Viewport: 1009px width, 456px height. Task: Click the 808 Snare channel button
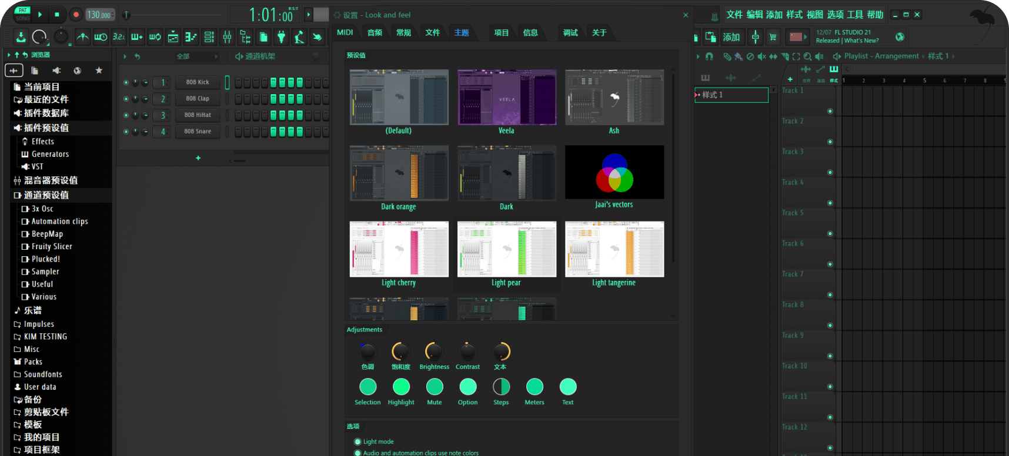click(x=198, y=132)
